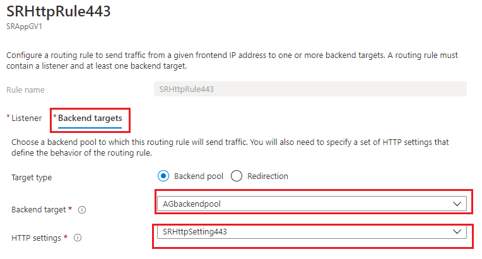The image size is (482, 259).
Task: Click the Redirection option label text
Action: pos(267,176)
